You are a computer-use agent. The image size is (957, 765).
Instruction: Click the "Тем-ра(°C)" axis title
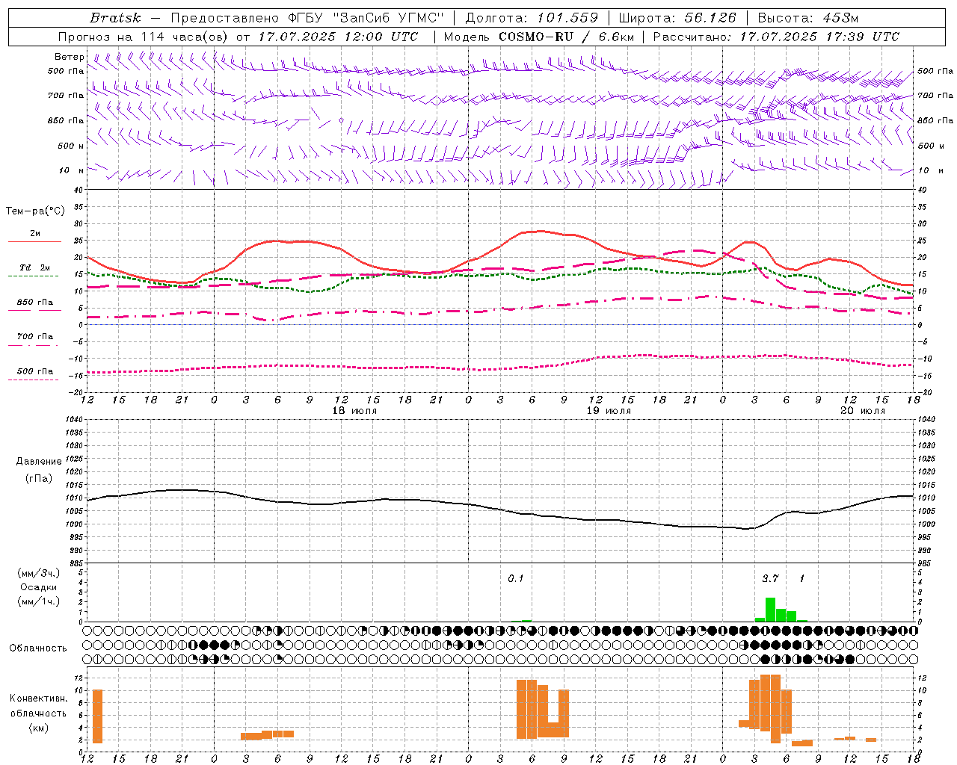point(35,211)
